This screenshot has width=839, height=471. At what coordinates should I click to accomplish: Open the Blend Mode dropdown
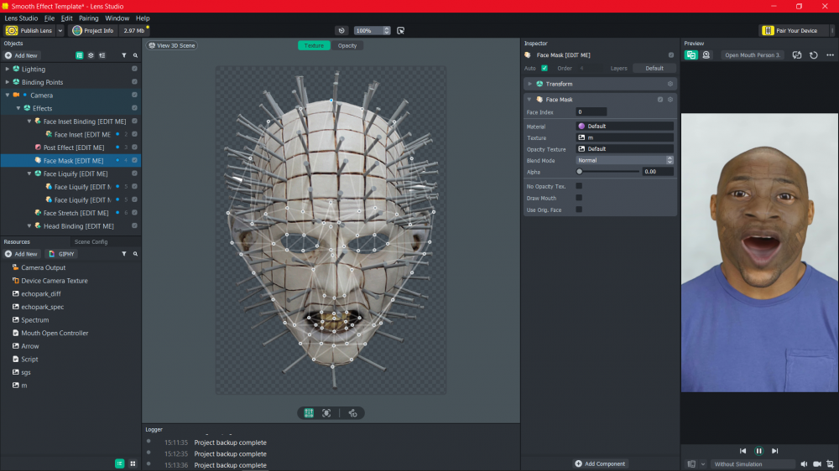tap(624, 160)
